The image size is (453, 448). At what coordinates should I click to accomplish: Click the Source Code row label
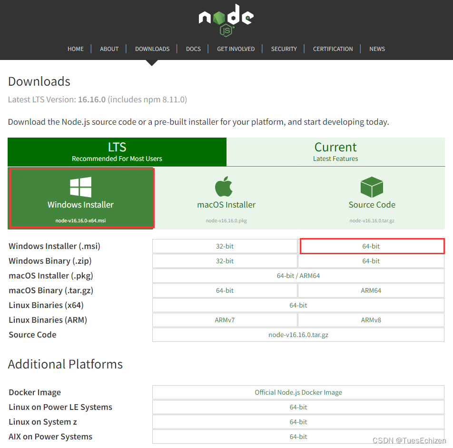pos(33,335)
